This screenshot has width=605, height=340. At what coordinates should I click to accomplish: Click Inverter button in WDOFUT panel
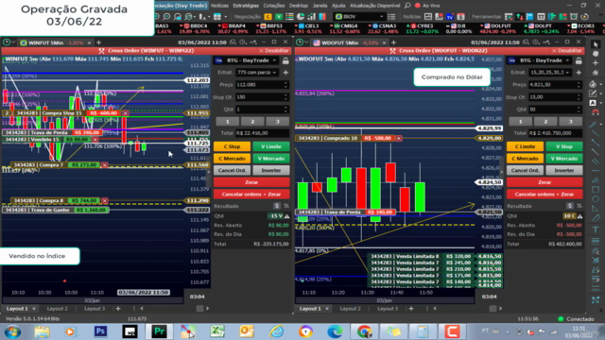[x=563, y=170]
